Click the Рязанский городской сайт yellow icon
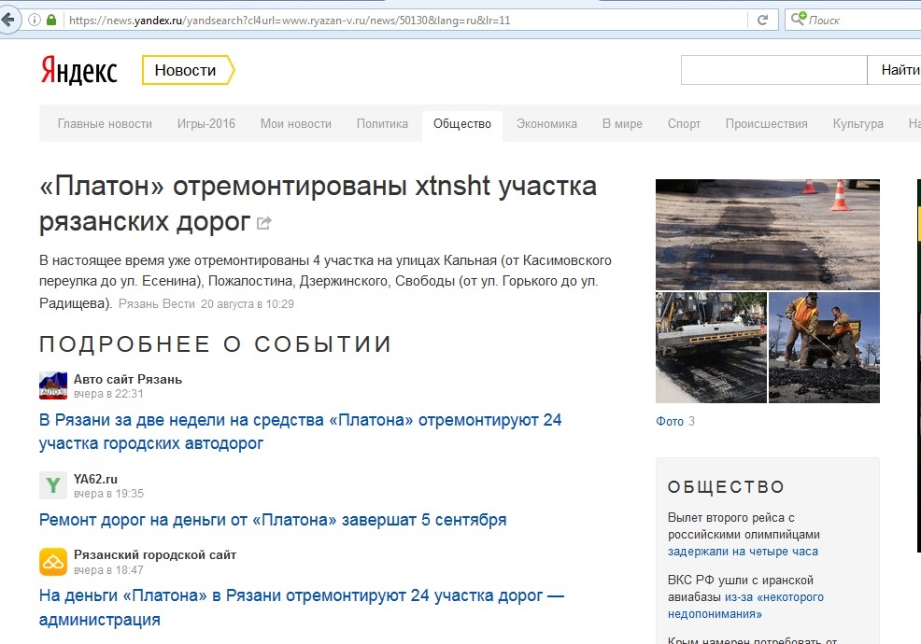Viewport: 921px width, 644px height. [x=53, y=562]
